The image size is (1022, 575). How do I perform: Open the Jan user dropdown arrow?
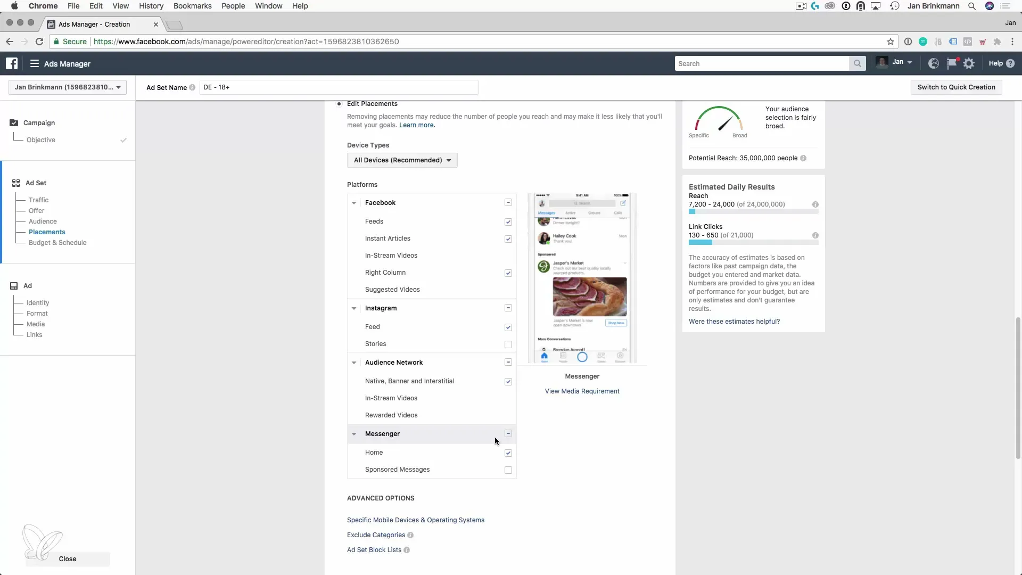910,63
